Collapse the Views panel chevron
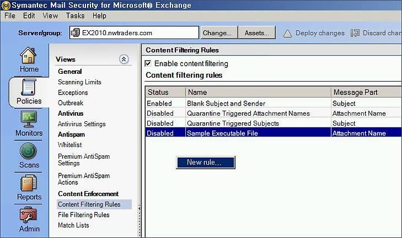This screenshot has height=238, width=402. 124,59
